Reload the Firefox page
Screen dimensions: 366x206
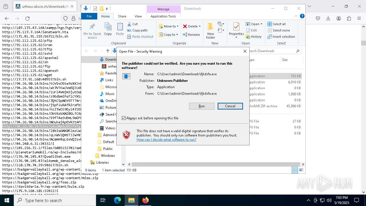[27, 18]
